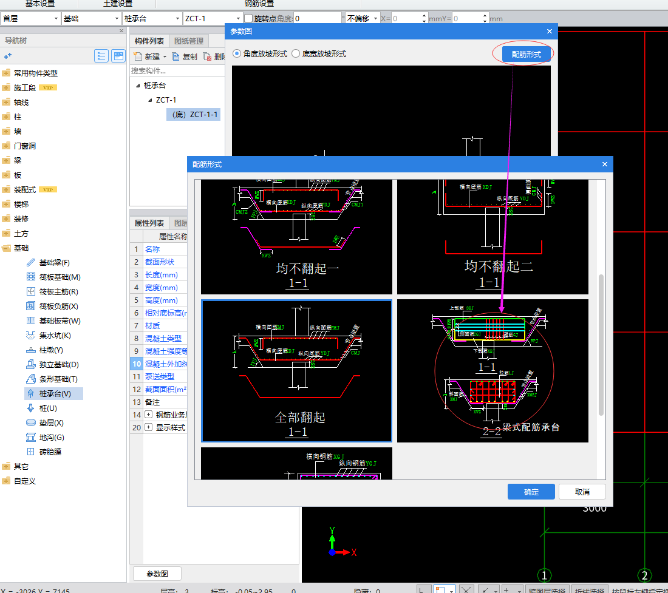Select (底) ZCT-1-1 in component tree
Screen dimensions: 668x593
[193, 115]
